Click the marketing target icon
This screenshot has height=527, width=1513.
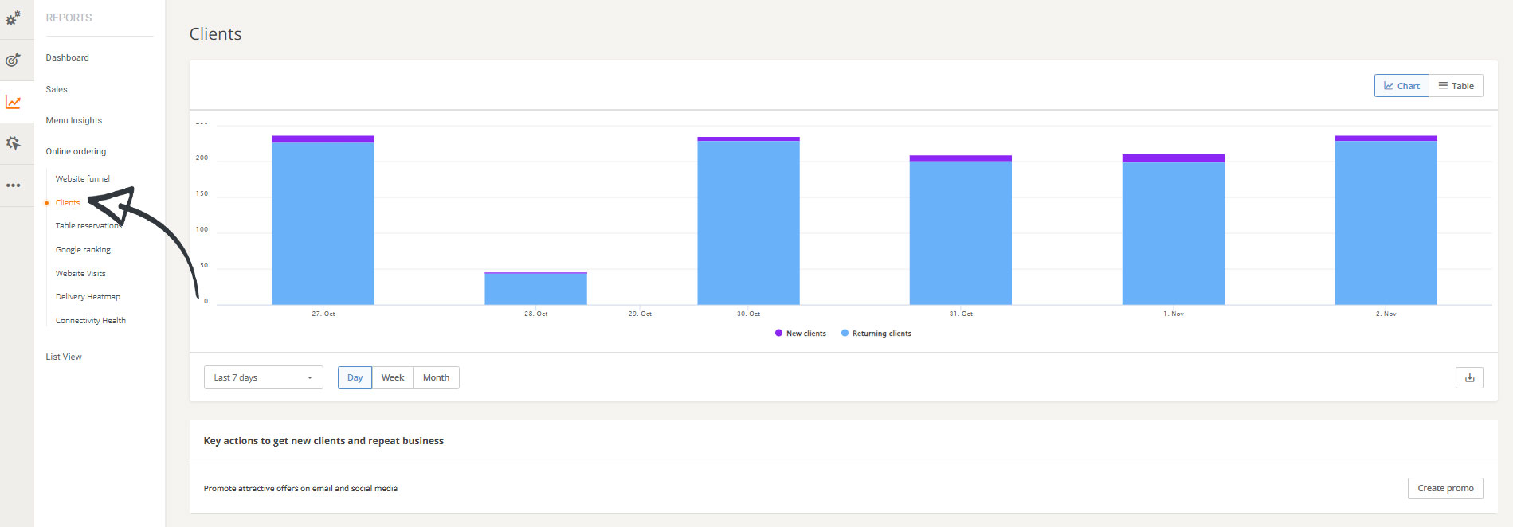point(14,60)
